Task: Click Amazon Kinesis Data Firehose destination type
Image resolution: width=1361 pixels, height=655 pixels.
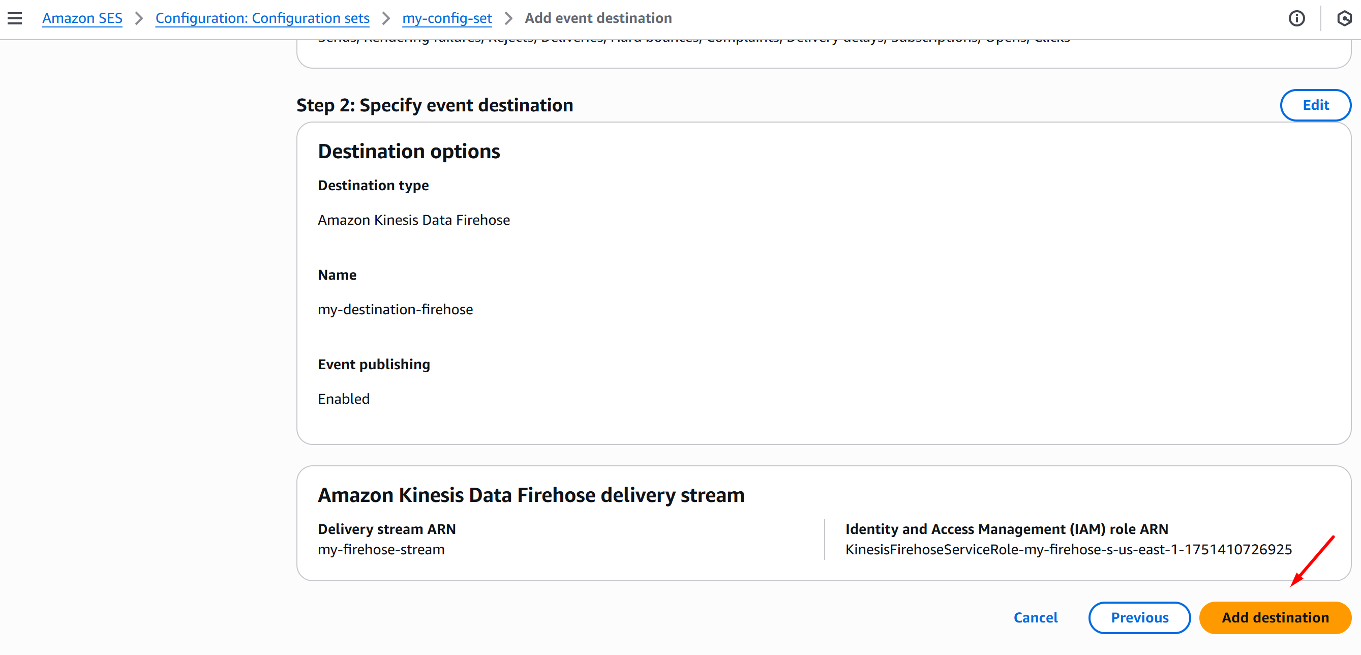Action: click(414, 220)
